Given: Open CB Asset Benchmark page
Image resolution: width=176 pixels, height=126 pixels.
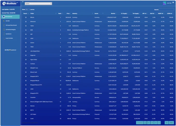Looking at the screenshot, I should tap(11, 25).
